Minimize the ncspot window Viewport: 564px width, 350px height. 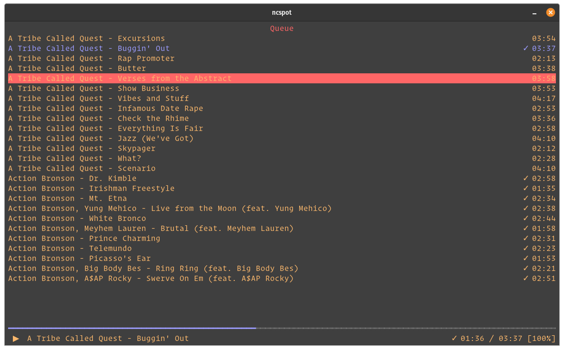pos(534,13)
